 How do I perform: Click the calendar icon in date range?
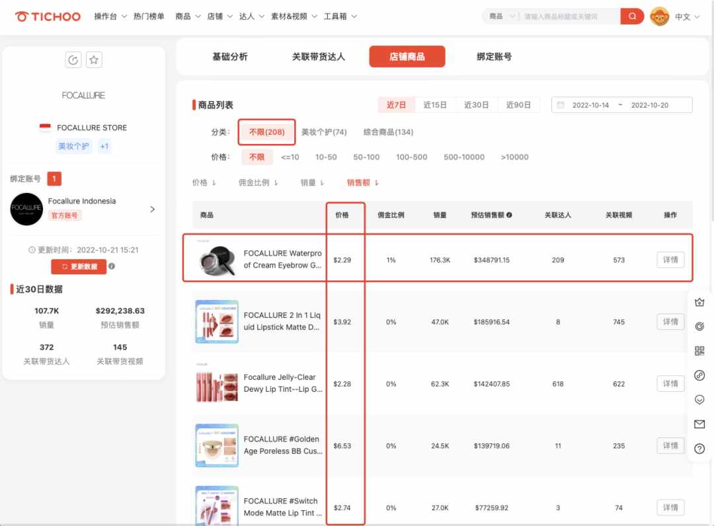[561, 105]
